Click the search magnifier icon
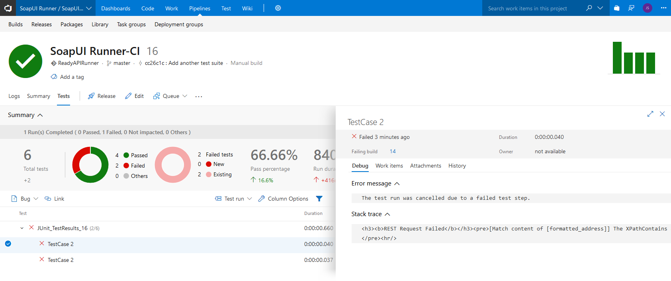This screenshot has height=281, width=671. pos(589,8)
